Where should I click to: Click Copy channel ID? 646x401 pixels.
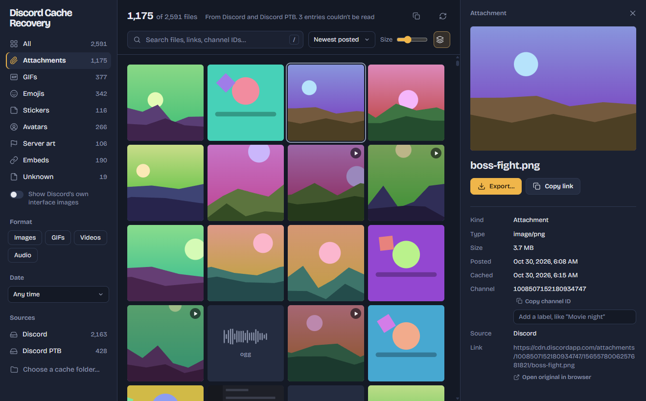[x=544, y=301]
